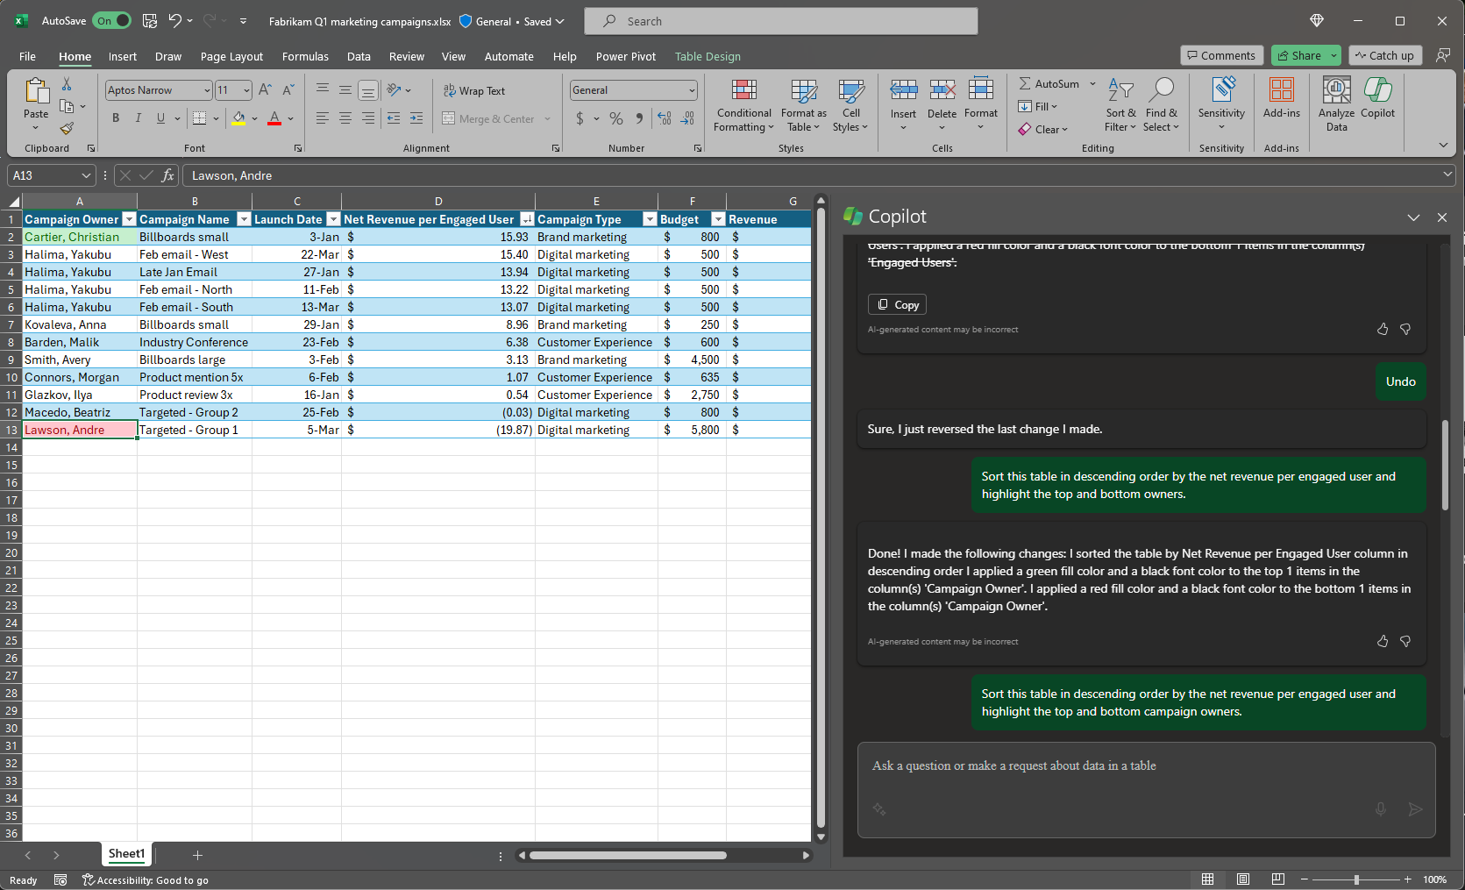Open Budget column filter dropdown

[718, 219]
